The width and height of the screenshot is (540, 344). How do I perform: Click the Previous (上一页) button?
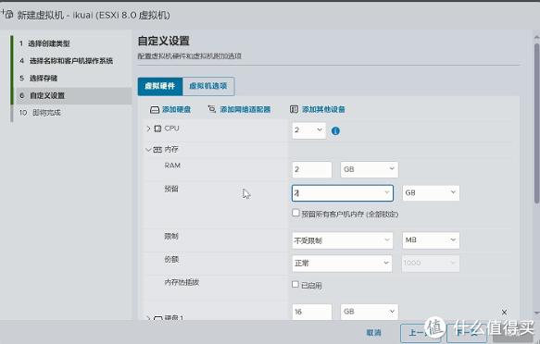click(x=421, y=333)
